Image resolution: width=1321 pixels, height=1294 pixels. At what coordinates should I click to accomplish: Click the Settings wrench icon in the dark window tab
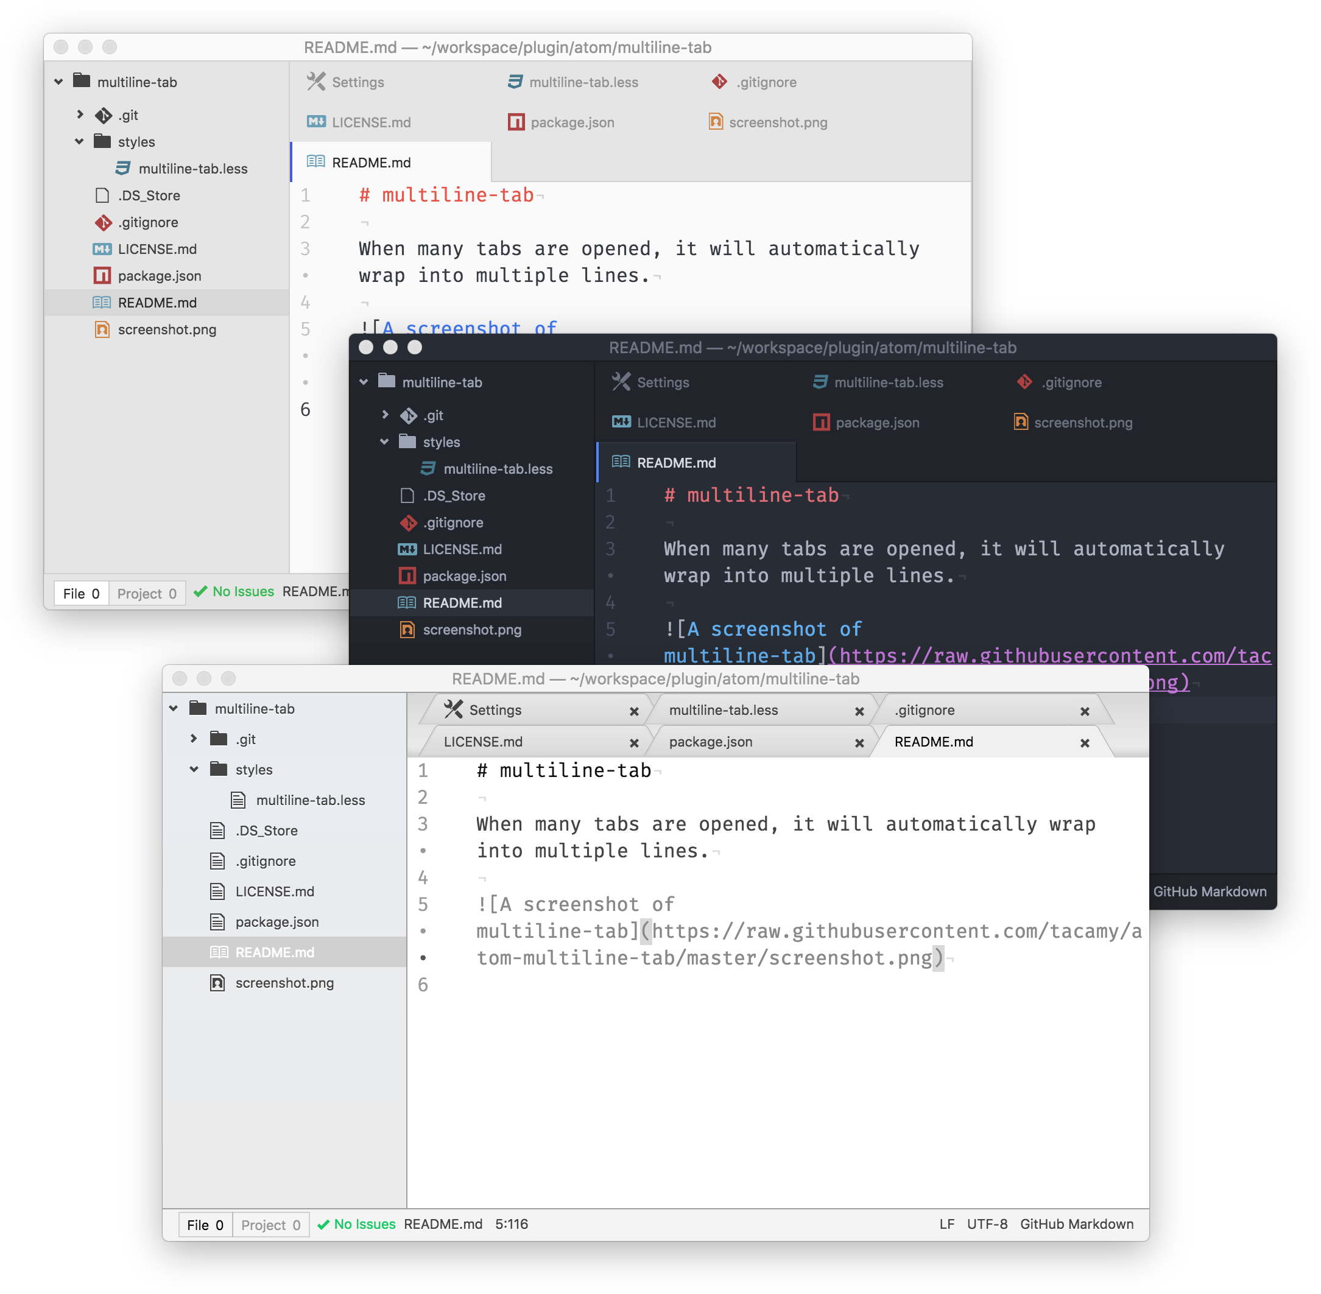pos(621,382)
